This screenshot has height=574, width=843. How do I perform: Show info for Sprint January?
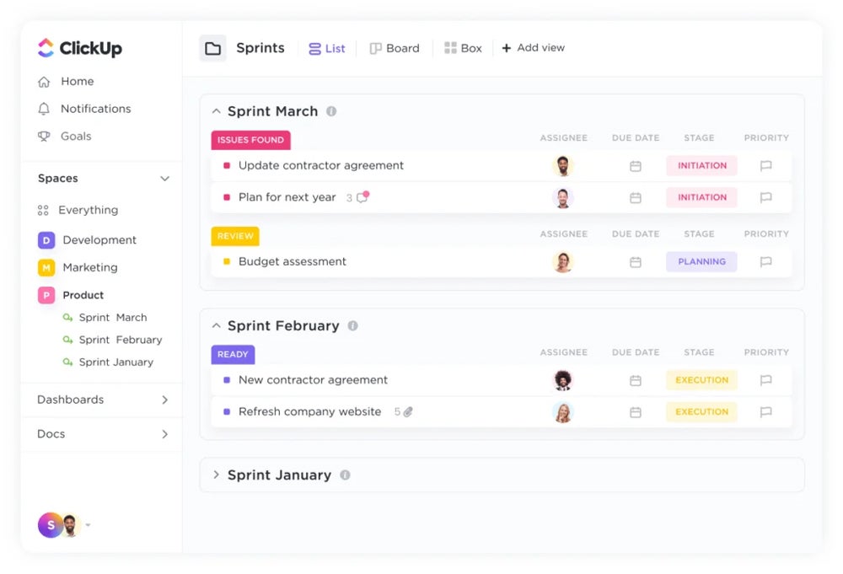click(345, 475)
